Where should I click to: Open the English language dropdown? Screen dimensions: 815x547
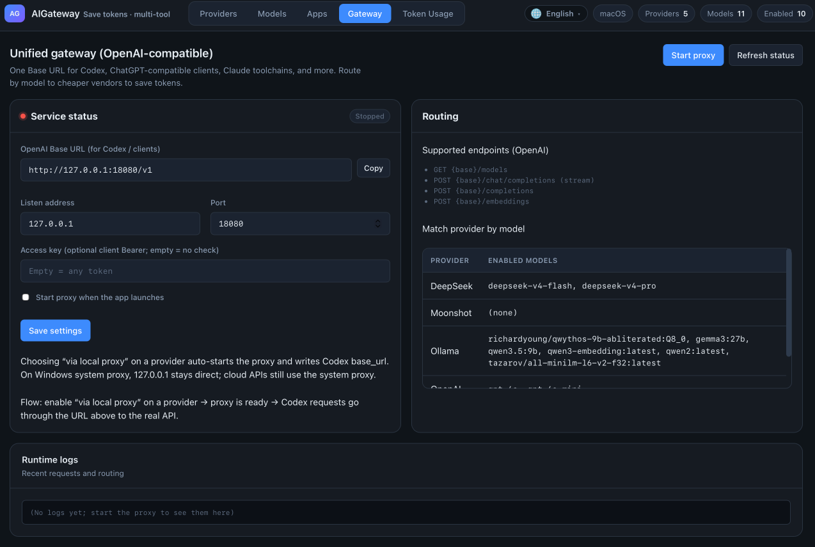point(556,13)
